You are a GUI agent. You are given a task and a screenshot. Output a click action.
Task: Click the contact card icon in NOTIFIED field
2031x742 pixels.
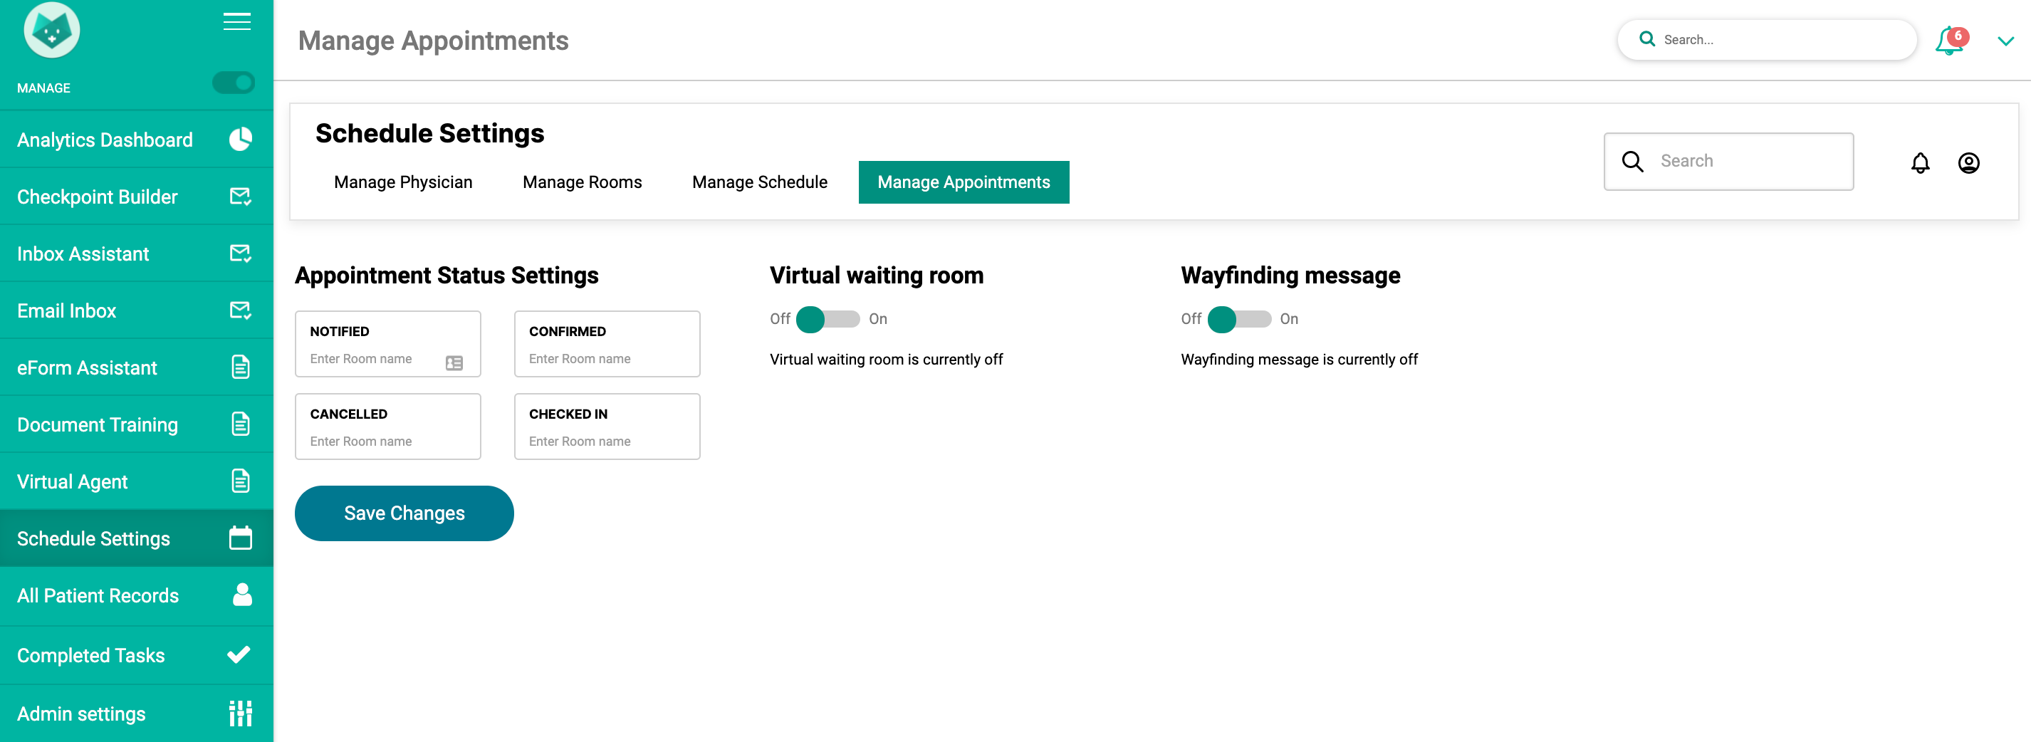tap(454, 362)
